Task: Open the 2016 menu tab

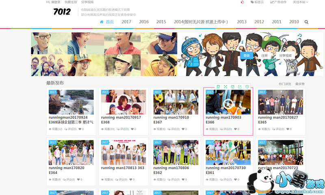Action: pos(144,22)
